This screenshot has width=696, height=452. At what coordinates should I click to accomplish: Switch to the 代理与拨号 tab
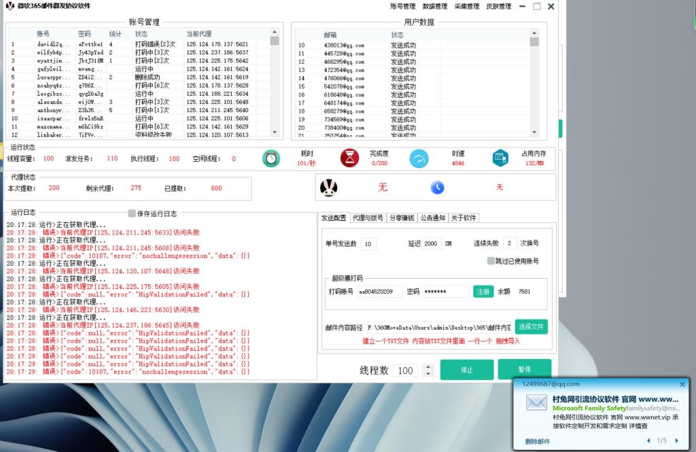pyautogui.click(x=368, y=218)
